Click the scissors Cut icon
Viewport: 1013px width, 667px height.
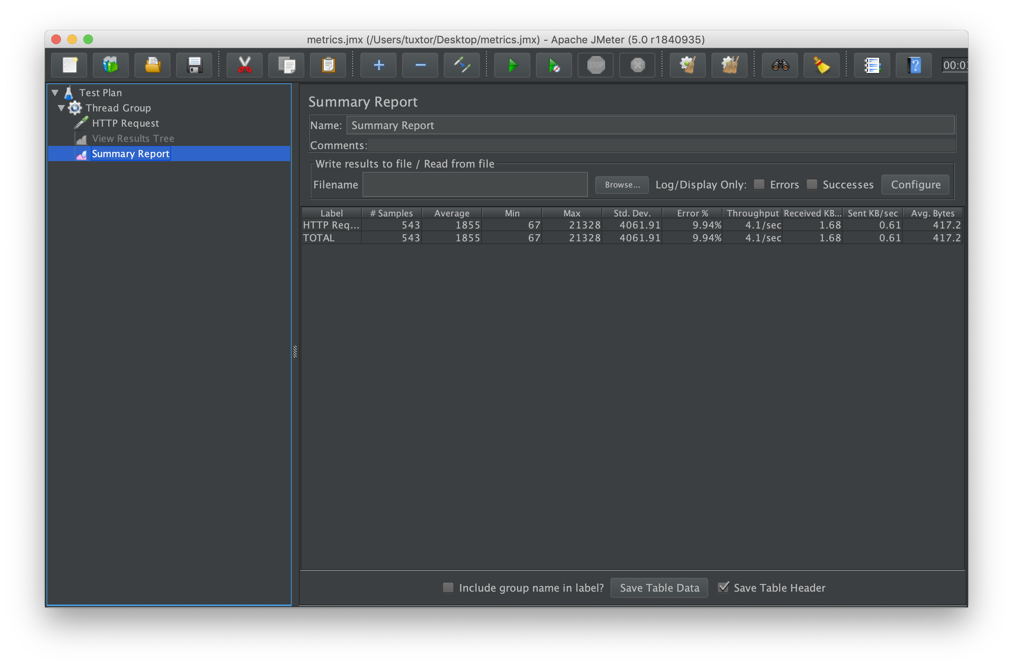click(244, 65)
